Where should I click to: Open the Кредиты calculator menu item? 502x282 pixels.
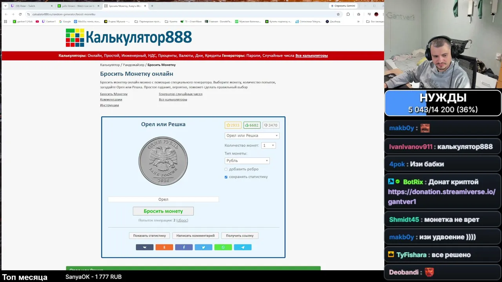(x=213, y=56)
